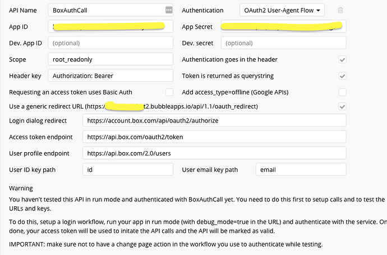The image size is (387, 255).
Task: Click the User email key path field
Action: coord(301,169)
